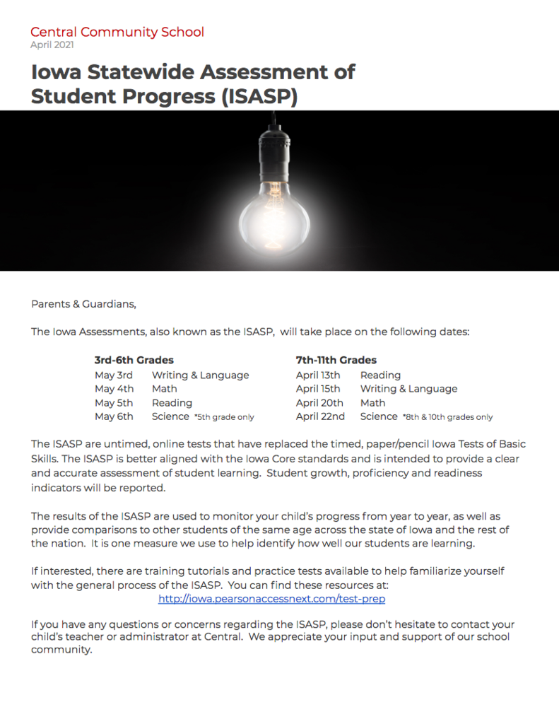The width and height of the screenshot is (559, 724).
Task: Click the Central Community School header
Action: pos(117,32)
